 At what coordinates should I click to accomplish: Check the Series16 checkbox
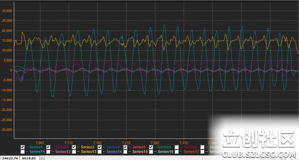click(151, 152)
